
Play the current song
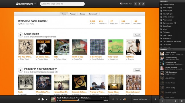43,99
